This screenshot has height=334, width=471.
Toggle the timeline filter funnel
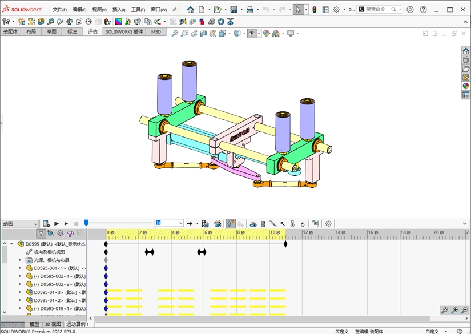(x=41, y=234)
